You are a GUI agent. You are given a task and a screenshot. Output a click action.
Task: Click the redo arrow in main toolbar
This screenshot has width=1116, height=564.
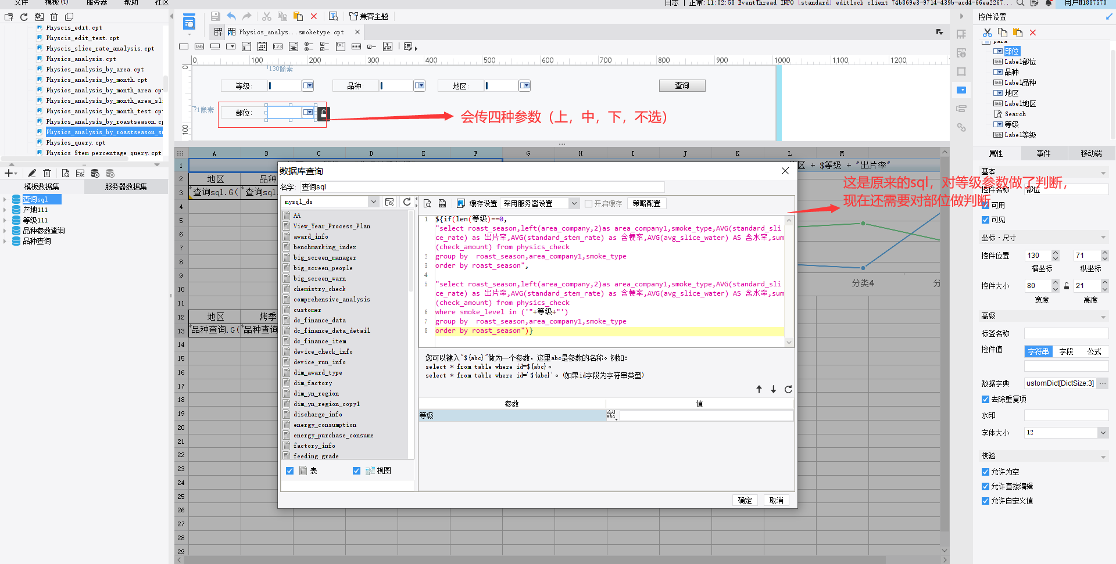[x=247, y=16]
